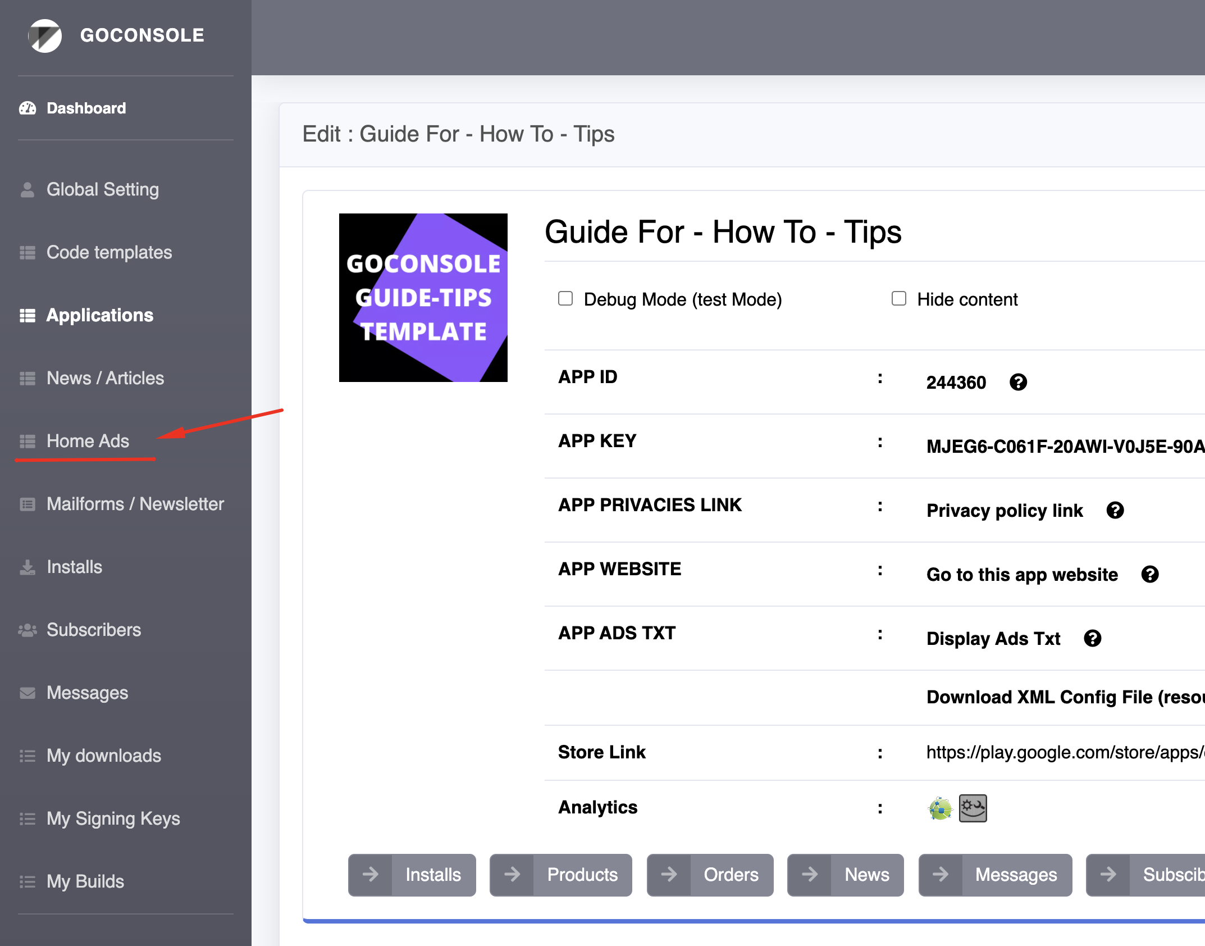
Task: Click the Applications list icon
Action: [x=28, y=315]
